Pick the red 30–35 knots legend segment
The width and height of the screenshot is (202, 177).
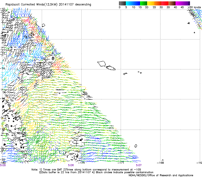point(165,3)
